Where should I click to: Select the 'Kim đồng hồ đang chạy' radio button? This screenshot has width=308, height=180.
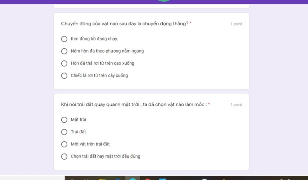pyautogui.click(x=64, y=39)
